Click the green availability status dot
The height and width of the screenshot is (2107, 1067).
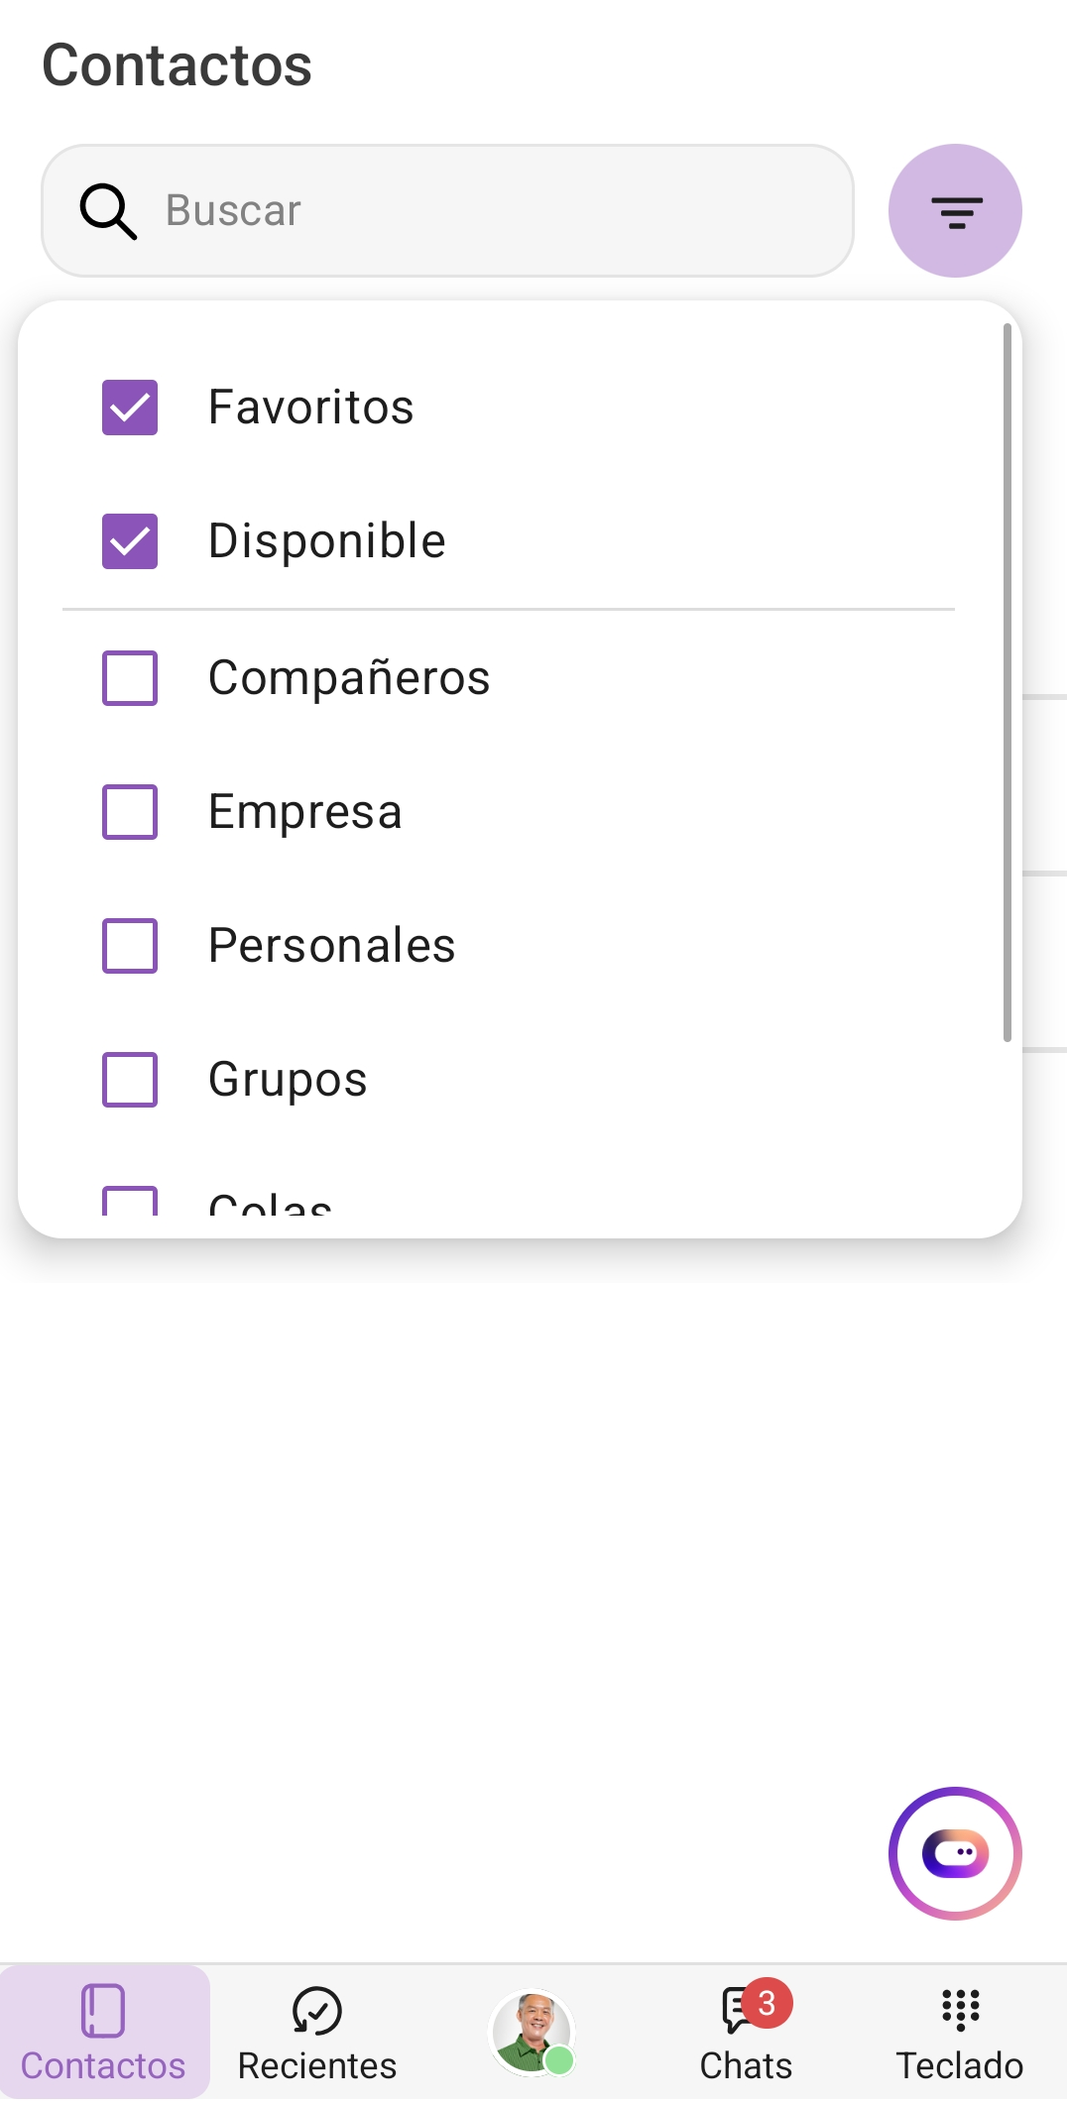click(x=560, y=2060)
